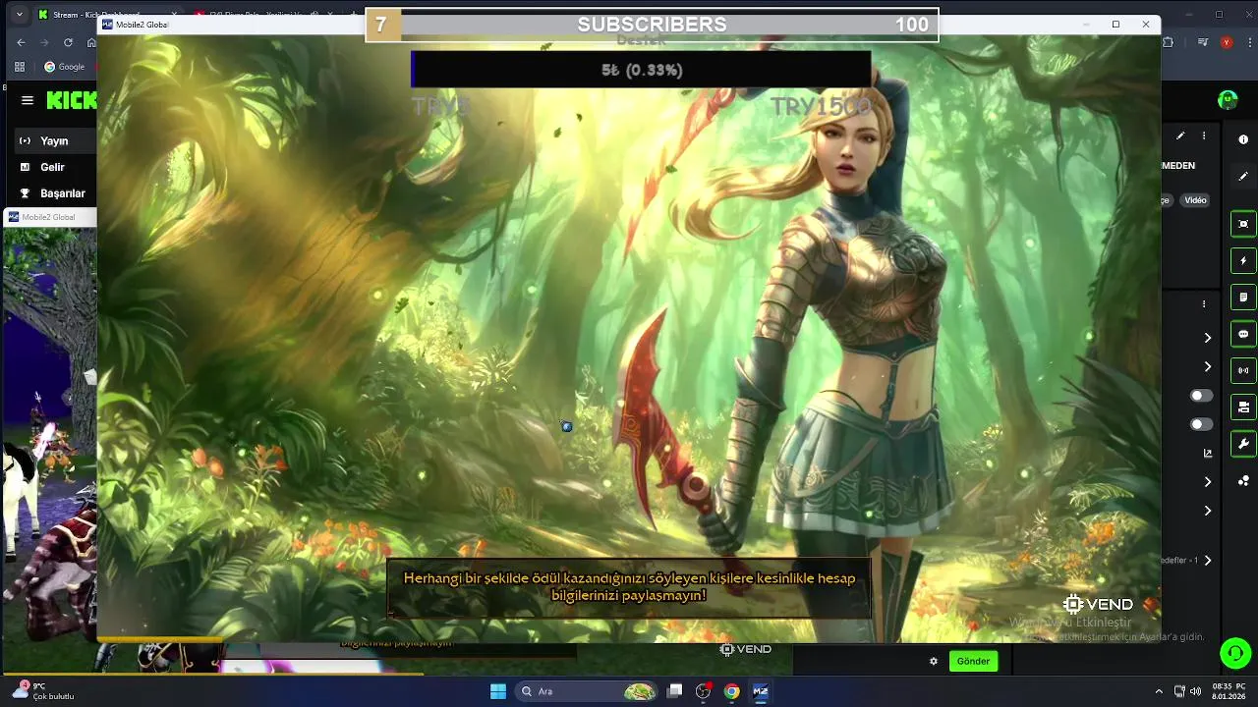Open the Yayın sidebar item

53,140
